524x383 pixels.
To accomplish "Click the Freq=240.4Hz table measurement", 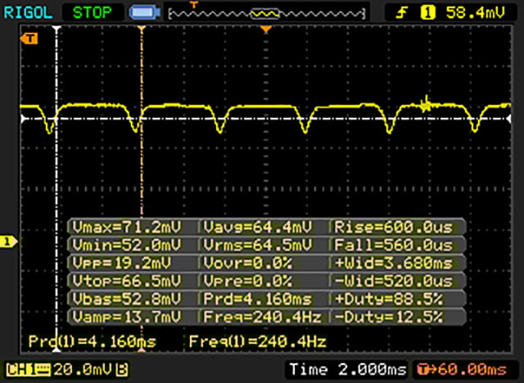I will tap(262, 317).
